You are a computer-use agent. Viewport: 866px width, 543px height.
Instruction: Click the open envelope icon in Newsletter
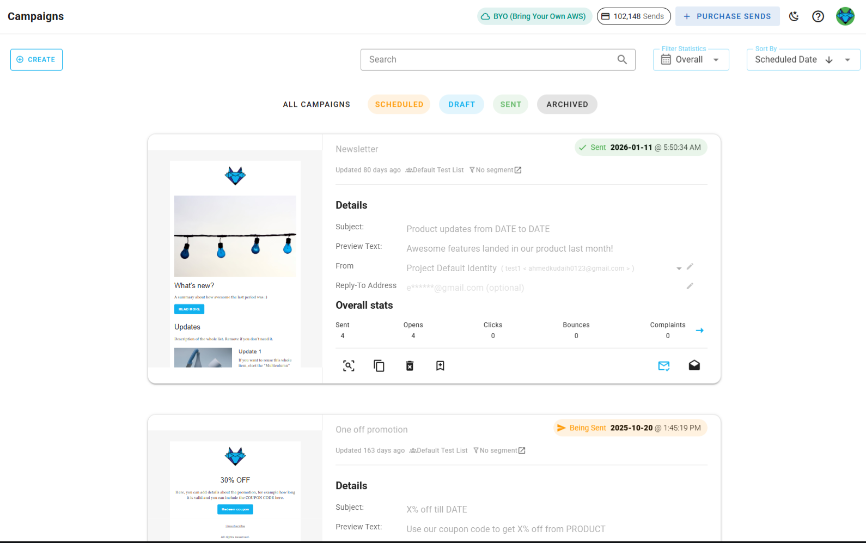pyautogui.click(x=694, y=365)
